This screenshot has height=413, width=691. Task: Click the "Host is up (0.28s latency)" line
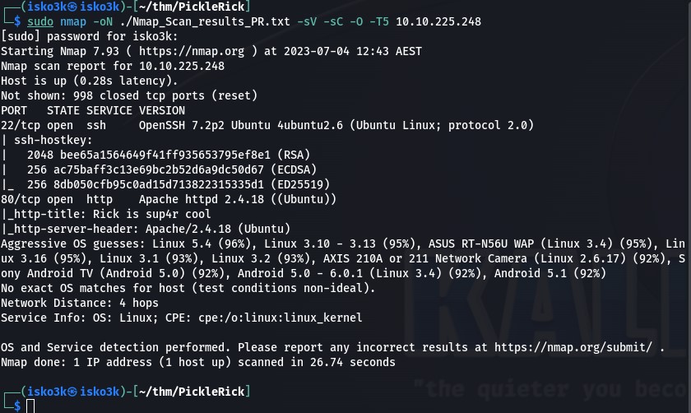(89, 81)
